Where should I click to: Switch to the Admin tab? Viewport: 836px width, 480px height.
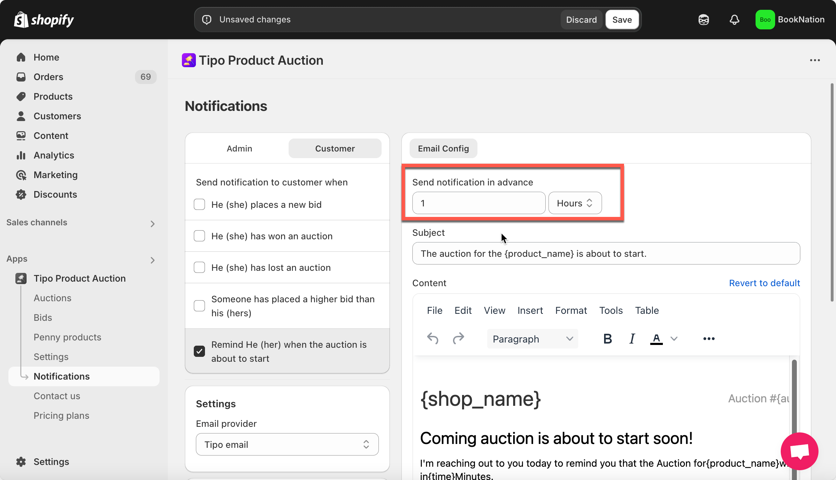(x=239, y=148)
